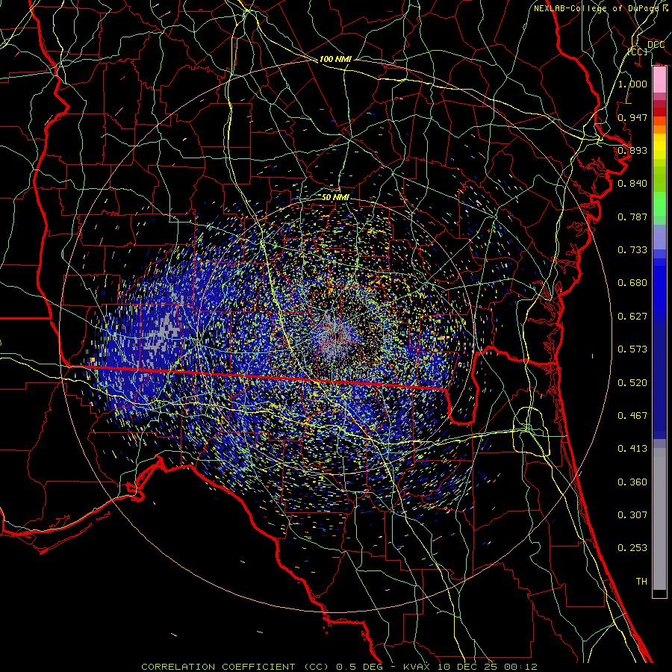Select the 0.893 legend value

632,150
